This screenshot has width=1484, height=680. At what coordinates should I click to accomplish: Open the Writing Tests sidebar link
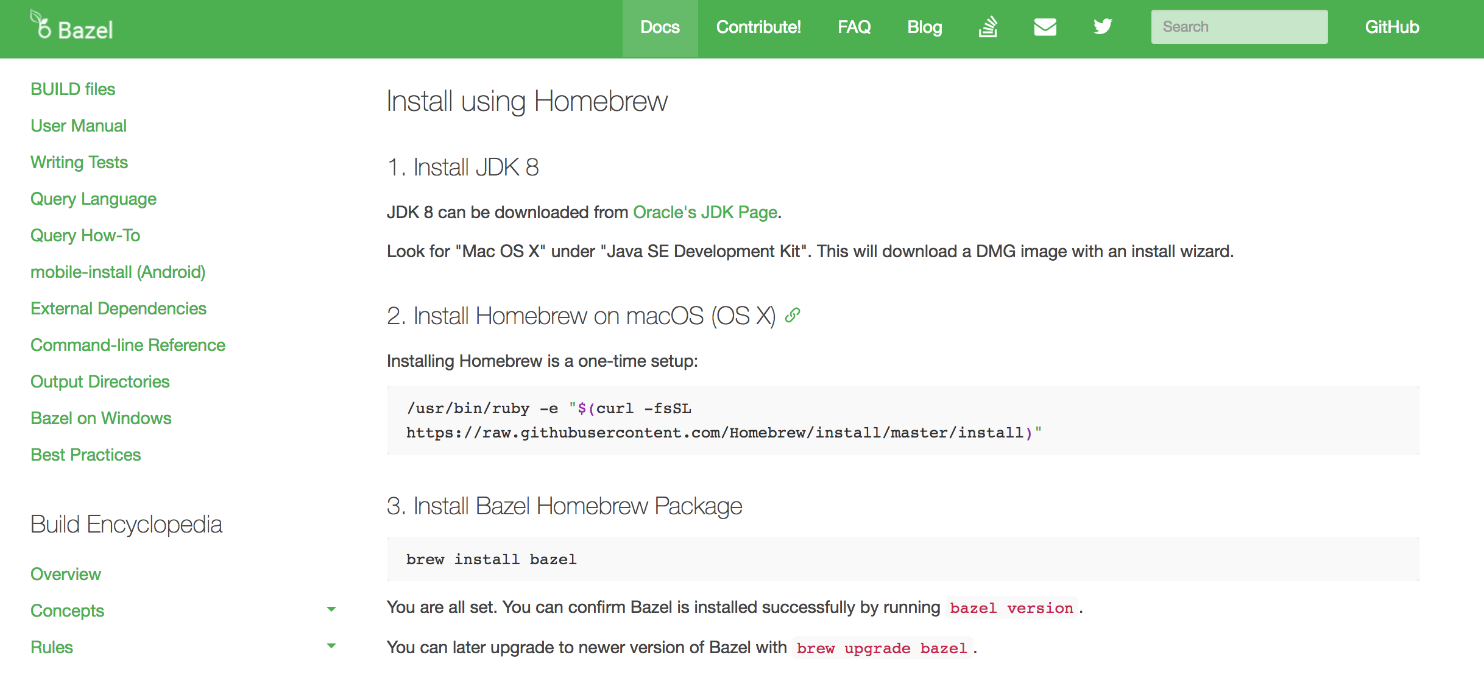click(79, 162)
